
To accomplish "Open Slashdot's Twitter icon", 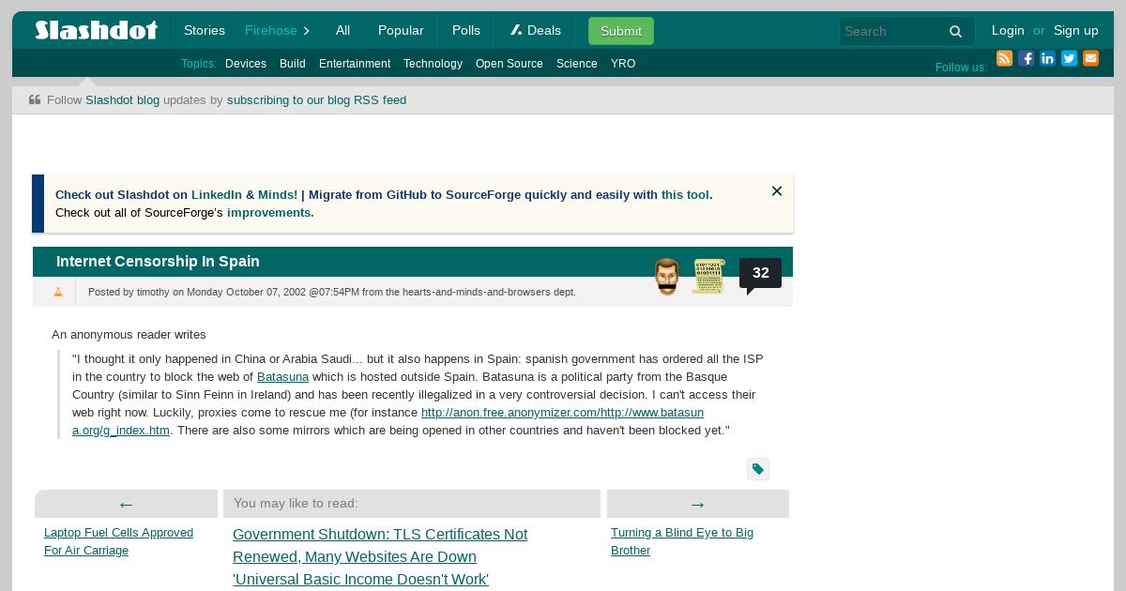I will click(1069, 58).
